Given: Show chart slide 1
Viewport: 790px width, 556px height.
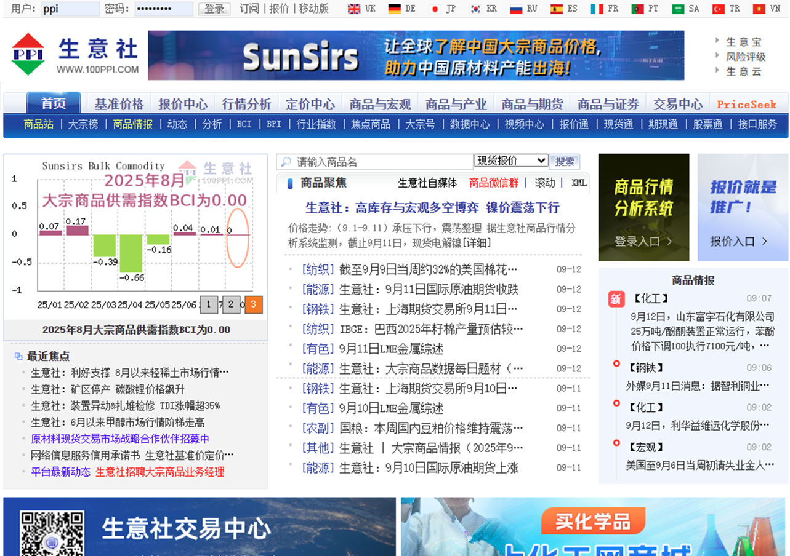Looking at the screenshot, I should (x=209, y=304).
